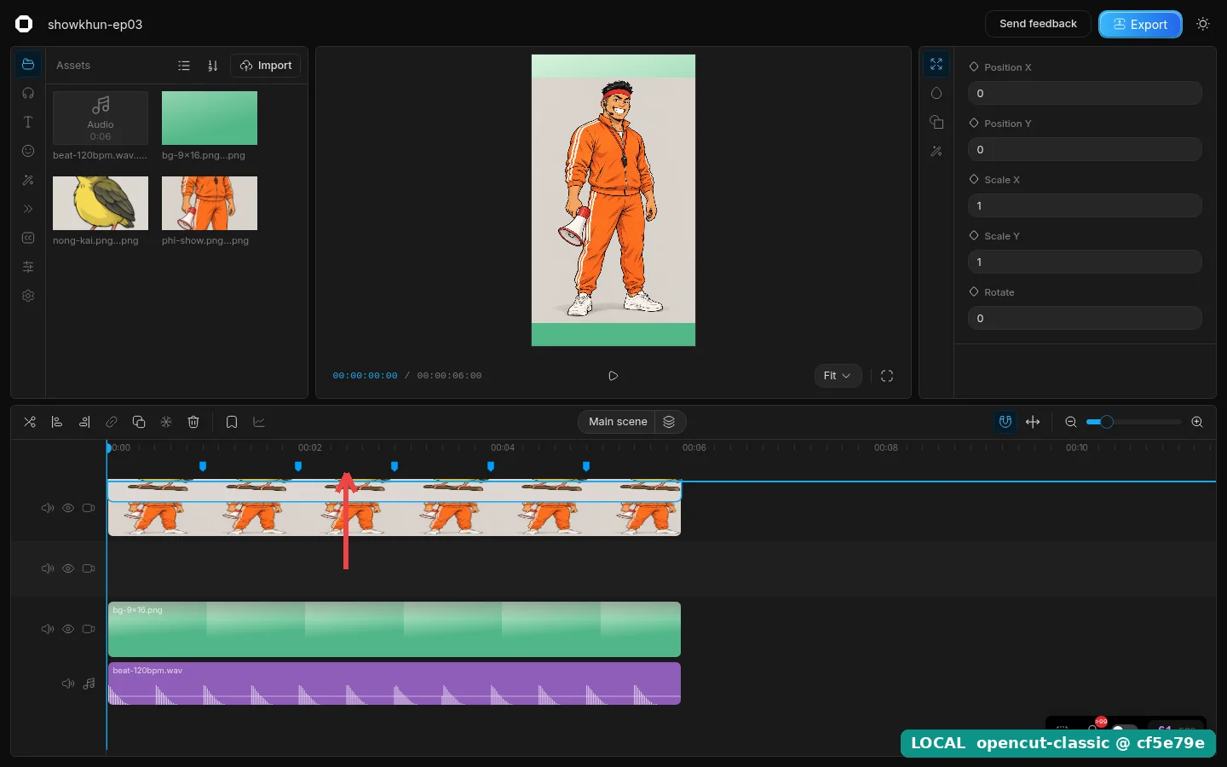
Task: Click the Import button
Action: tap(266, 66)
